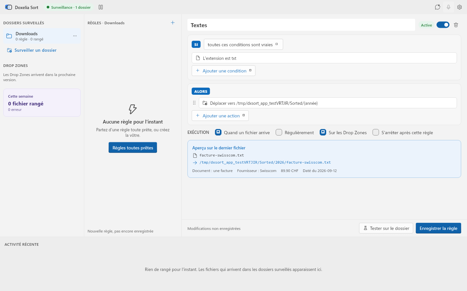Click the Active status badge
Screen dimensions: 467x291
tap(426, 25)
